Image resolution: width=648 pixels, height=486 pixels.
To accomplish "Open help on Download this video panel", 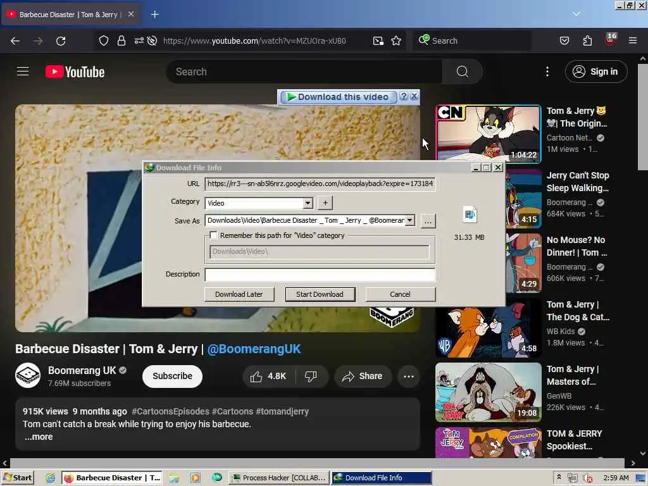I will tap(404, 96).
